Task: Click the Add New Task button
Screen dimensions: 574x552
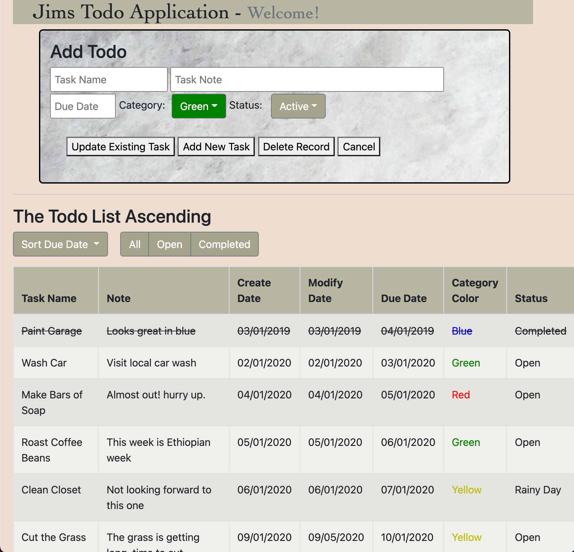Action: point(216,146)
